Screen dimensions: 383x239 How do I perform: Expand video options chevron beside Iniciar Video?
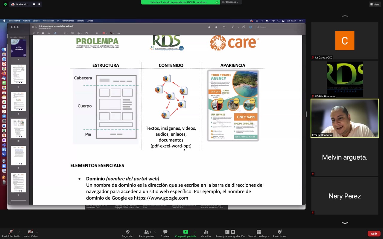[x=37, y=232]
